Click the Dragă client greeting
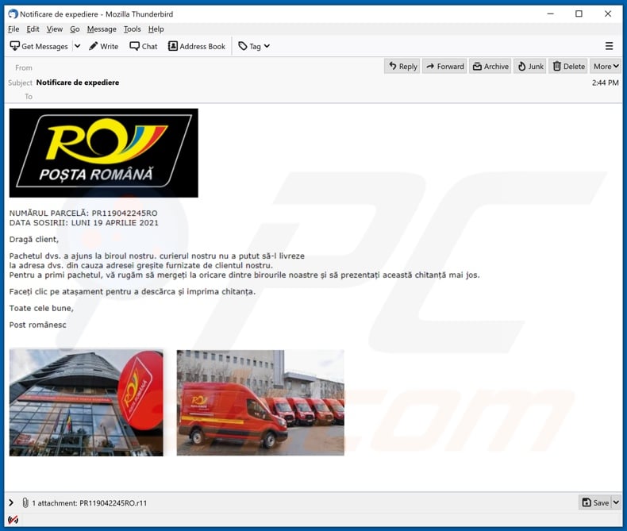This screenshot has width=627, height=531. tap(34, 240)
